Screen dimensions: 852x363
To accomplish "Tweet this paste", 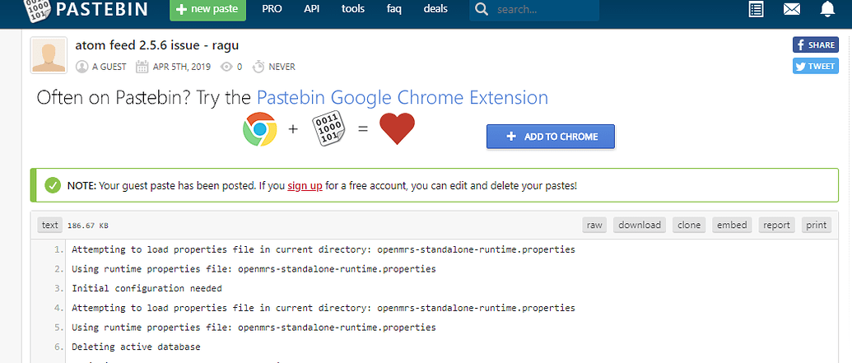I will (815, 66).
